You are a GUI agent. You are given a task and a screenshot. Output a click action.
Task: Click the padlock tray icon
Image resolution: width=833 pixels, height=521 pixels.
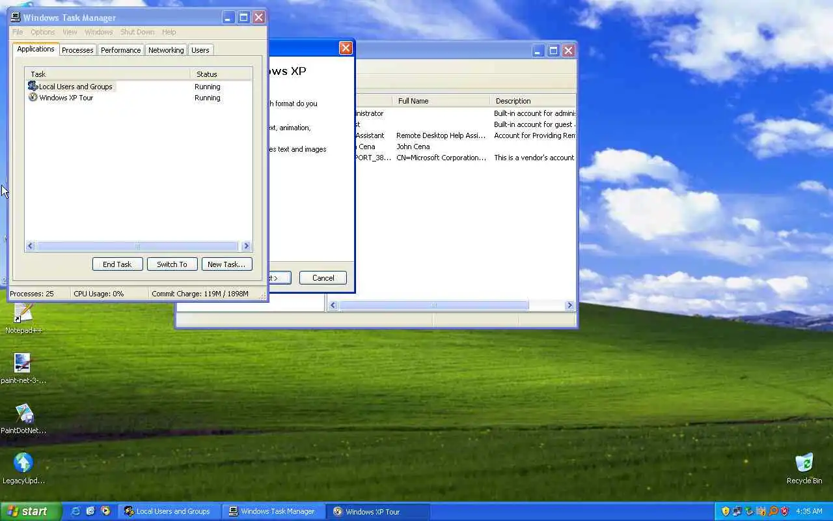(x=761, y=511)
